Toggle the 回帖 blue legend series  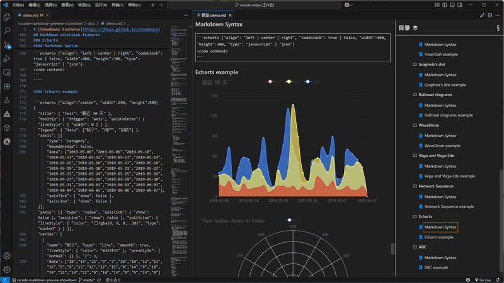tap(312, 82)
